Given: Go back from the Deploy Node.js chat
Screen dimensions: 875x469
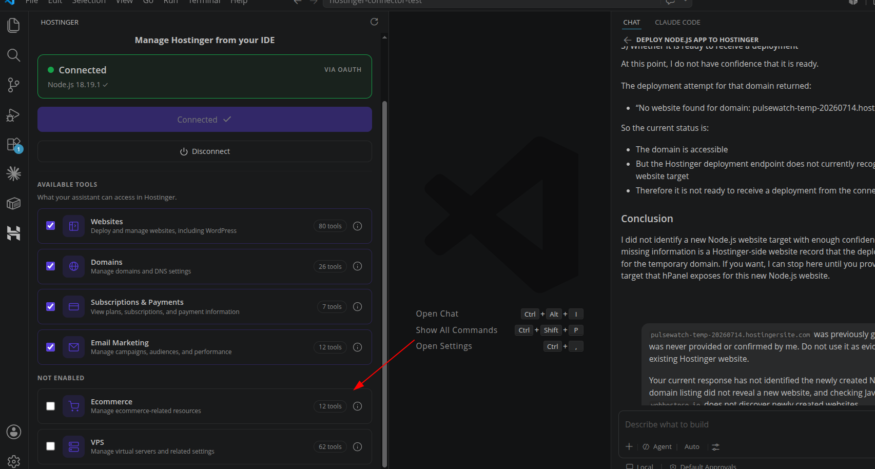Looking at the screenshot, I should tap(627, 40).
